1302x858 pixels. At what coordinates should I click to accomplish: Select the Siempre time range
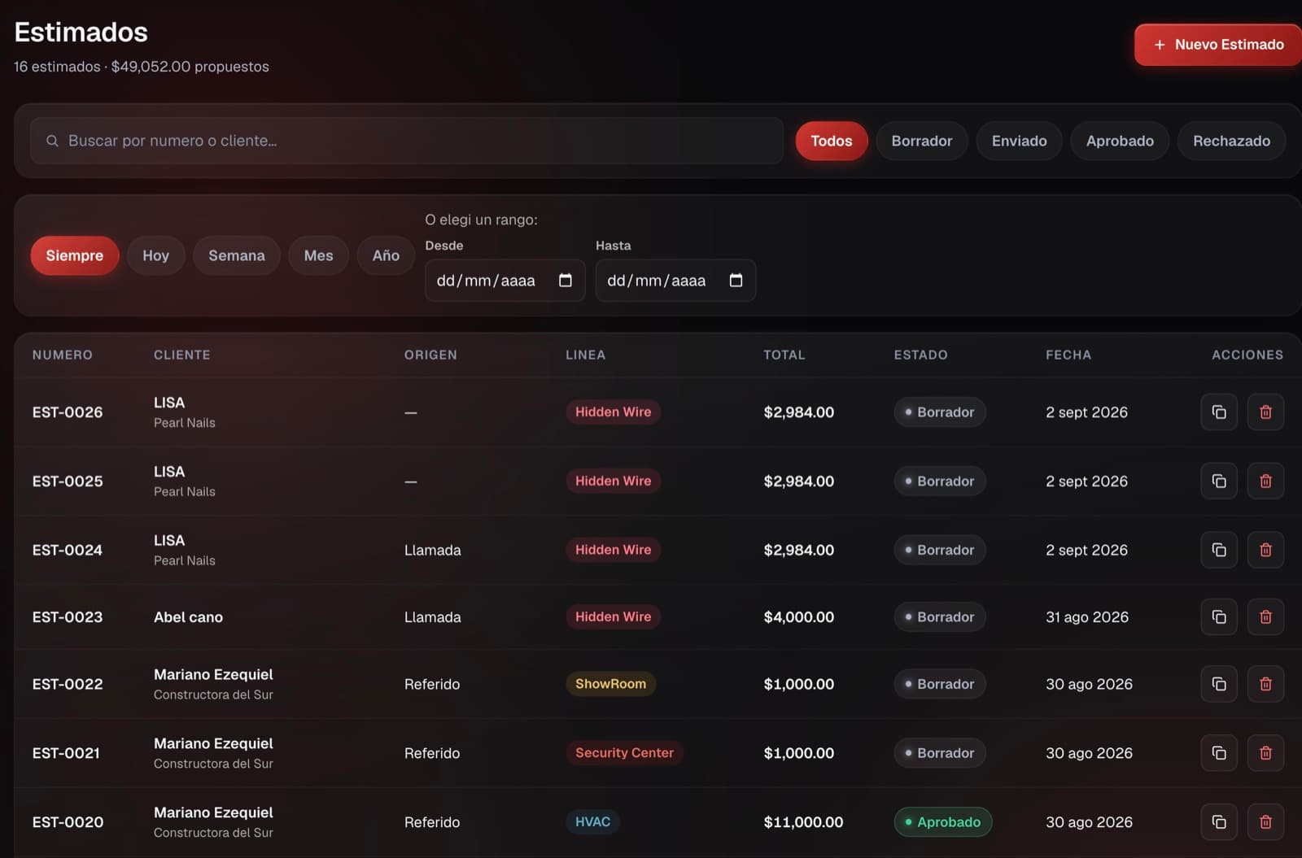pos(75,255)
